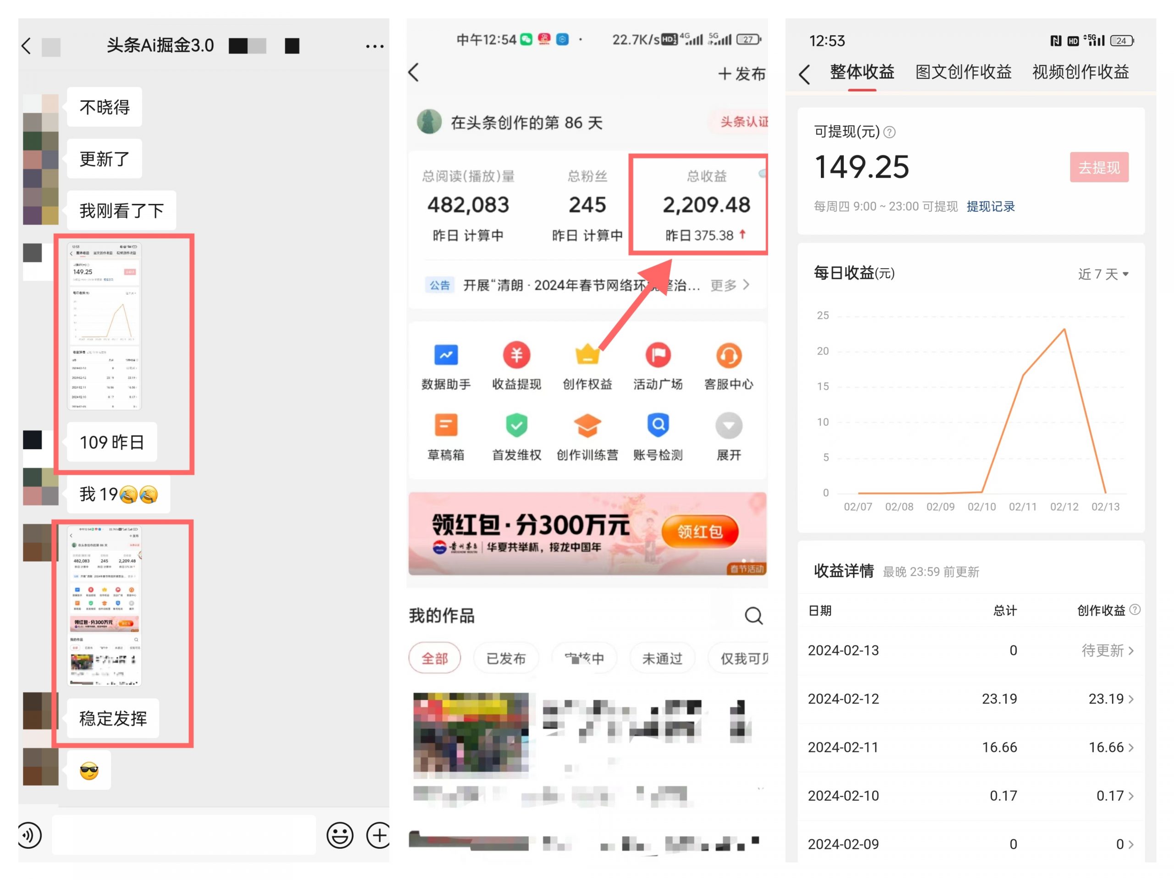Tap the voice input icon in chat

pyautogui.click(x=29, y=835)
